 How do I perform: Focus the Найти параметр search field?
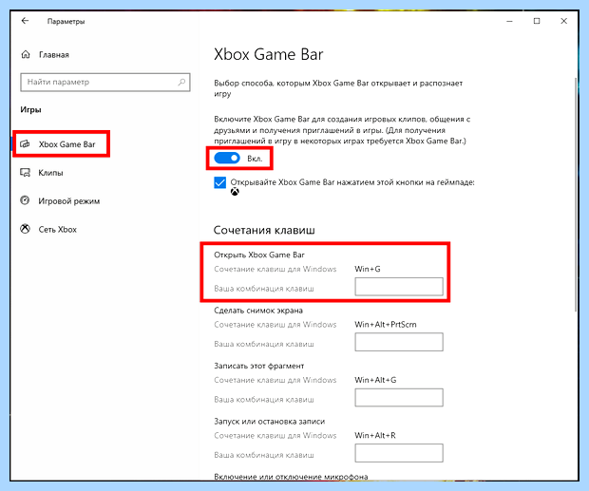click(x=105, y=83)
